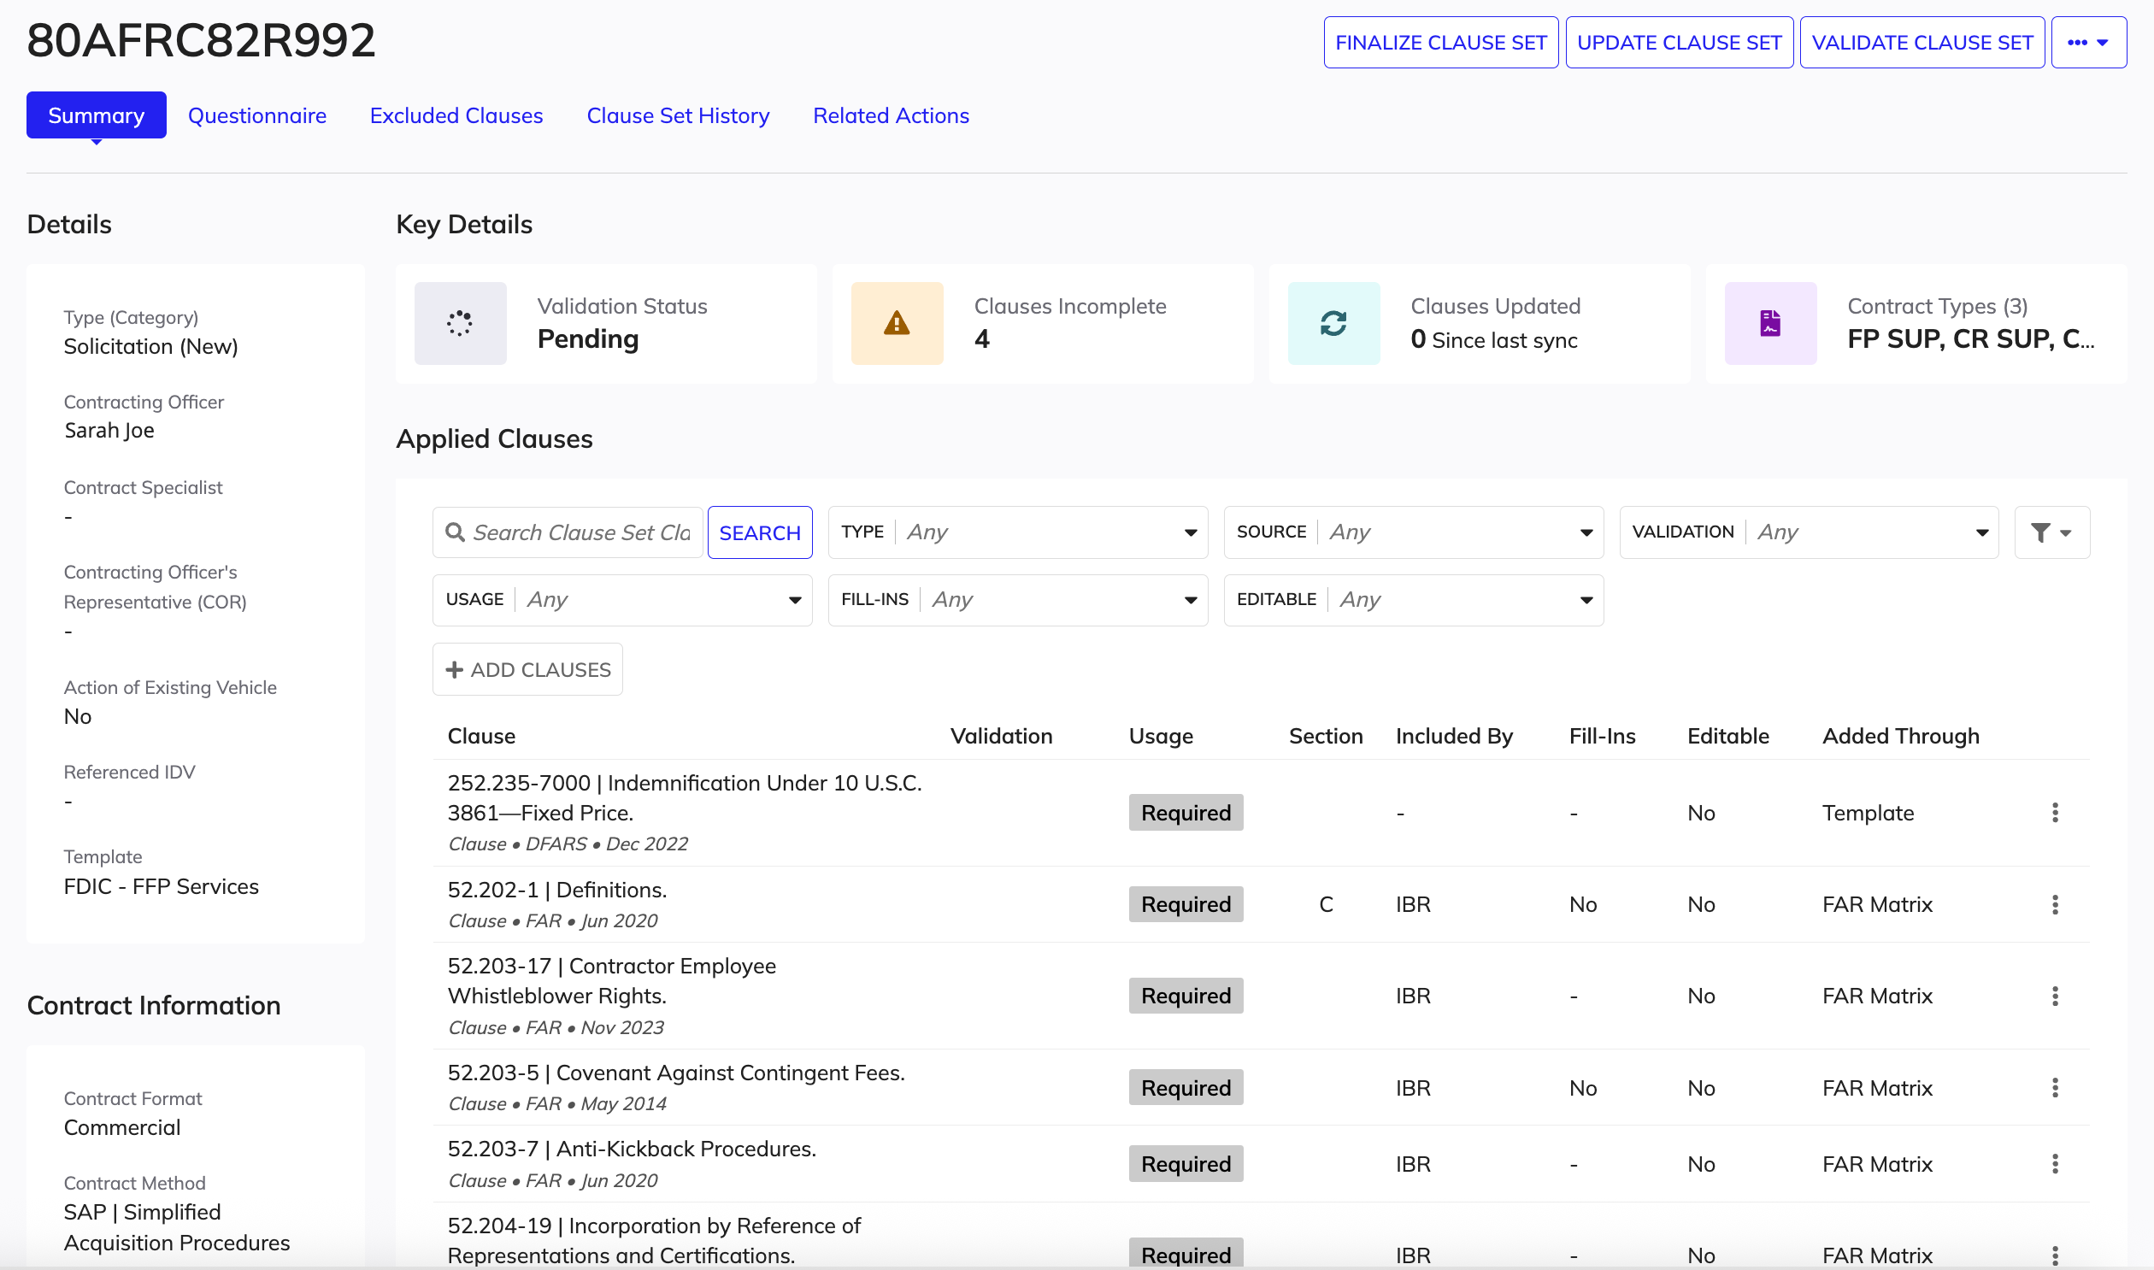Open row menu for 52.204-19 clause
The width and height of the screenshot is (2154, 1270).
tap(2055, 1255)
